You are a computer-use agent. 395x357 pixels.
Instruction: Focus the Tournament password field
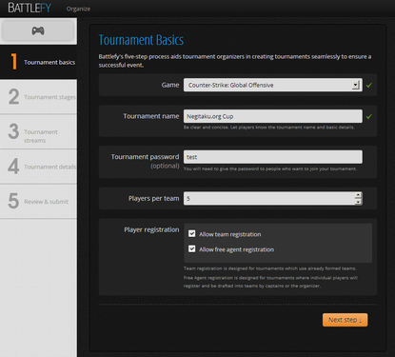(x=273, y=157)
